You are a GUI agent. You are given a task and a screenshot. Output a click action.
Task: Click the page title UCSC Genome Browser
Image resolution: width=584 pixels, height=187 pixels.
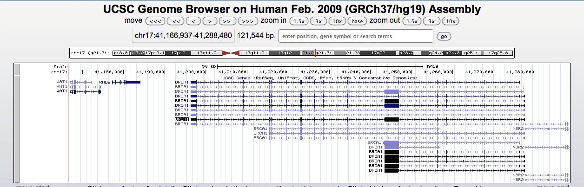292,9
